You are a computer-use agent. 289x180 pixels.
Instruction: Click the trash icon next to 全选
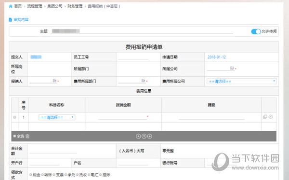pyautogui.click(x=27, y=136)
